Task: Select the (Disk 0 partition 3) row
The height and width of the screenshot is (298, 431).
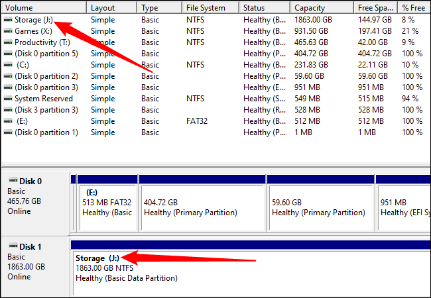Action: [x=215, y=87]
